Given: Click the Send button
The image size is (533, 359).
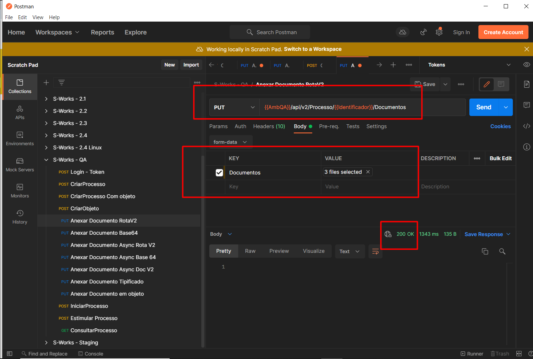Looking at the screenshot, I should pyautogui.click(x=484, y=107).
